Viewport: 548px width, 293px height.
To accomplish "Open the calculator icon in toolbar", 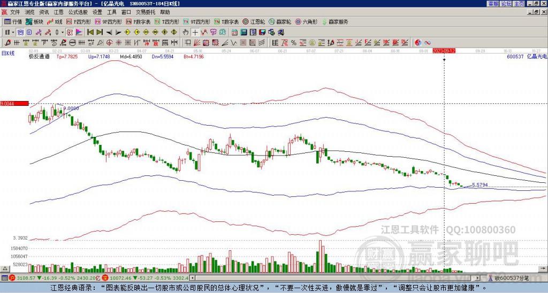I will 243,33.
